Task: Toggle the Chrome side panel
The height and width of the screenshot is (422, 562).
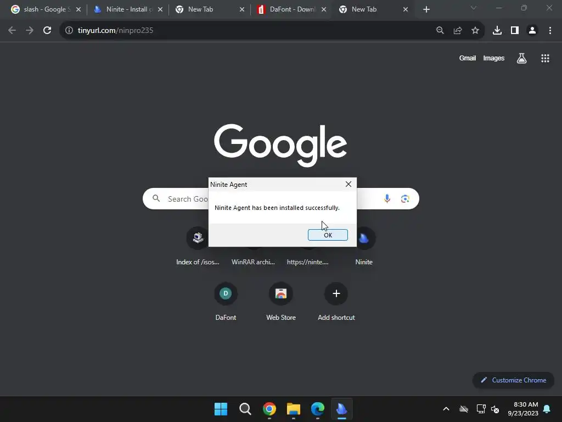Action: tap(515, 31)
